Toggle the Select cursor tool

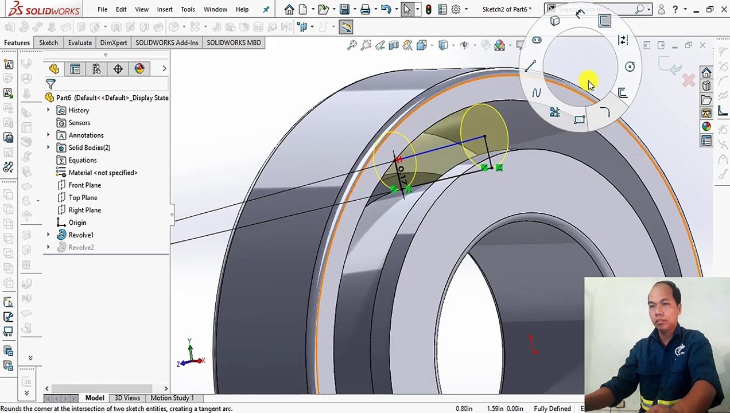coord(406,9)
